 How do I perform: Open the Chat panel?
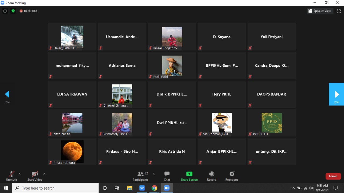tap(167, 176)
